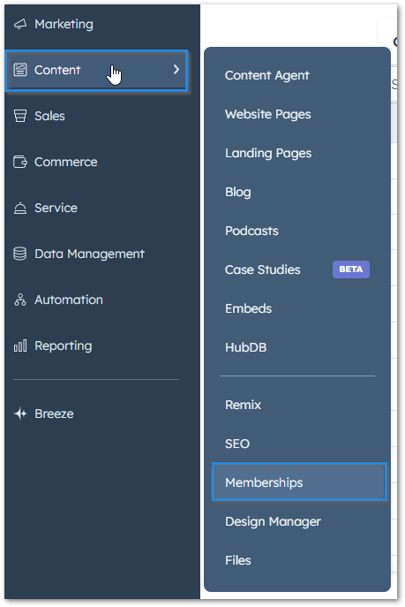This screenshot has height=607, width=405.
Task: Open Design Manager
Action: click(273, 521)
